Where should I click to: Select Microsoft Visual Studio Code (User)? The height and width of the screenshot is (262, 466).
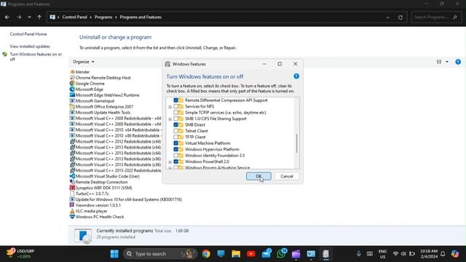point(105,176)
